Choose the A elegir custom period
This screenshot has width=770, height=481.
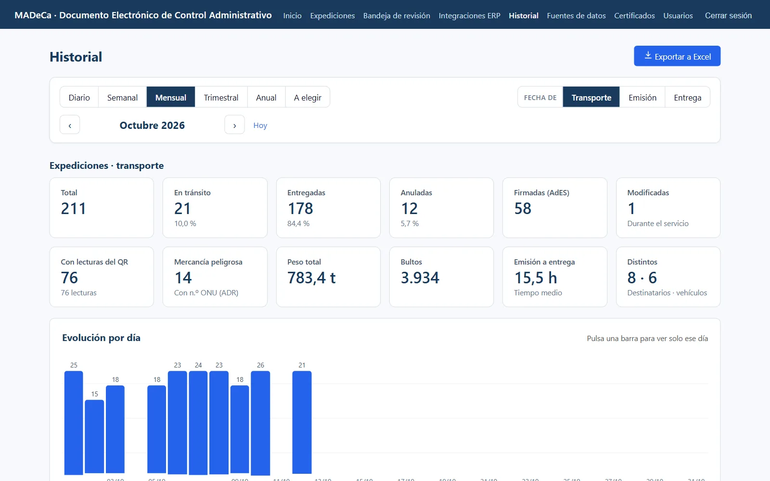(308, 97)
